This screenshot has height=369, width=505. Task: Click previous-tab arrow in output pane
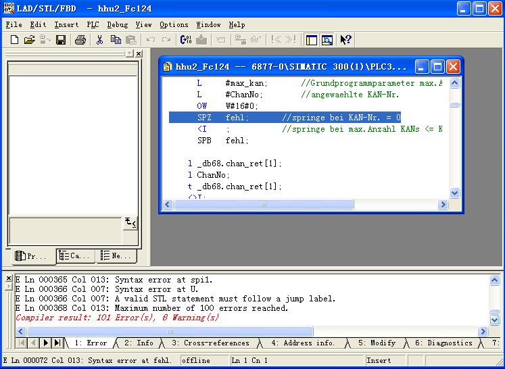point(34,343)
